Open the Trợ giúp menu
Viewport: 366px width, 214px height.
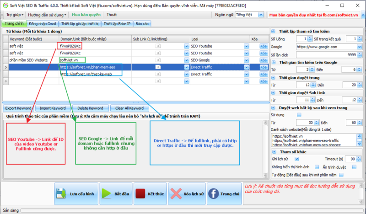coord(15,15)
